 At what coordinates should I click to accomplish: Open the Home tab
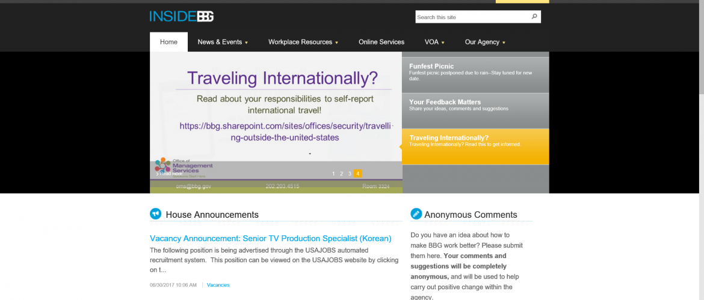click(169, 42)
